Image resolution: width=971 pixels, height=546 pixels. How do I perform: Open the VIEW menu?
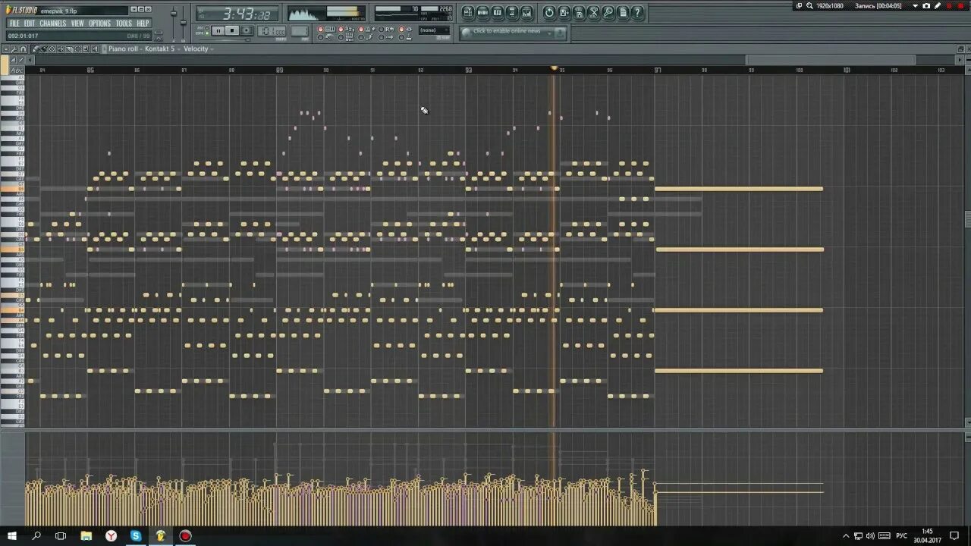(x=77, y=24)
